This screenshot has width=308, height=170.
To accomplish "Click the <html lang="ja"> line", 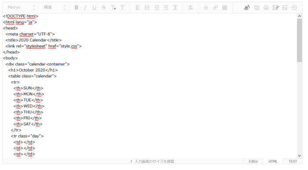I will tap(20, 22).
